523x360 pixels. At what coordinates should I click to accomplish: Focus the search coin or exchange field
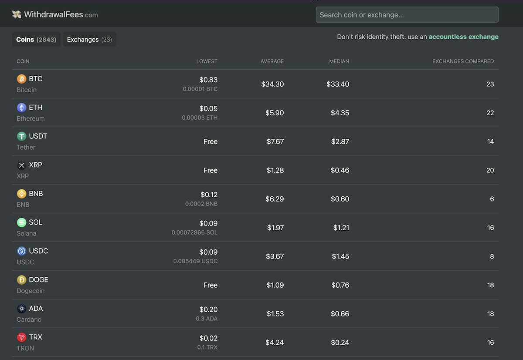pos(407,15)
